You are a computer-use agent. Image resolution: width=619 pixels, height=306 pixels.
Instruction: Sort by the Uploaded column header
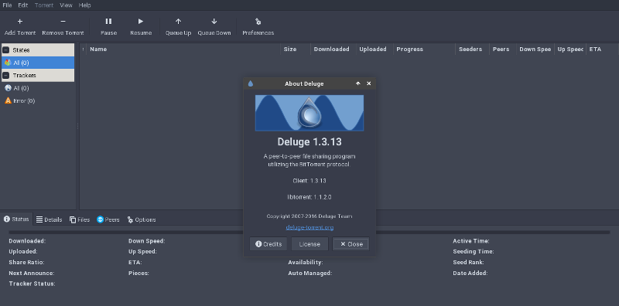click(374, 49)
